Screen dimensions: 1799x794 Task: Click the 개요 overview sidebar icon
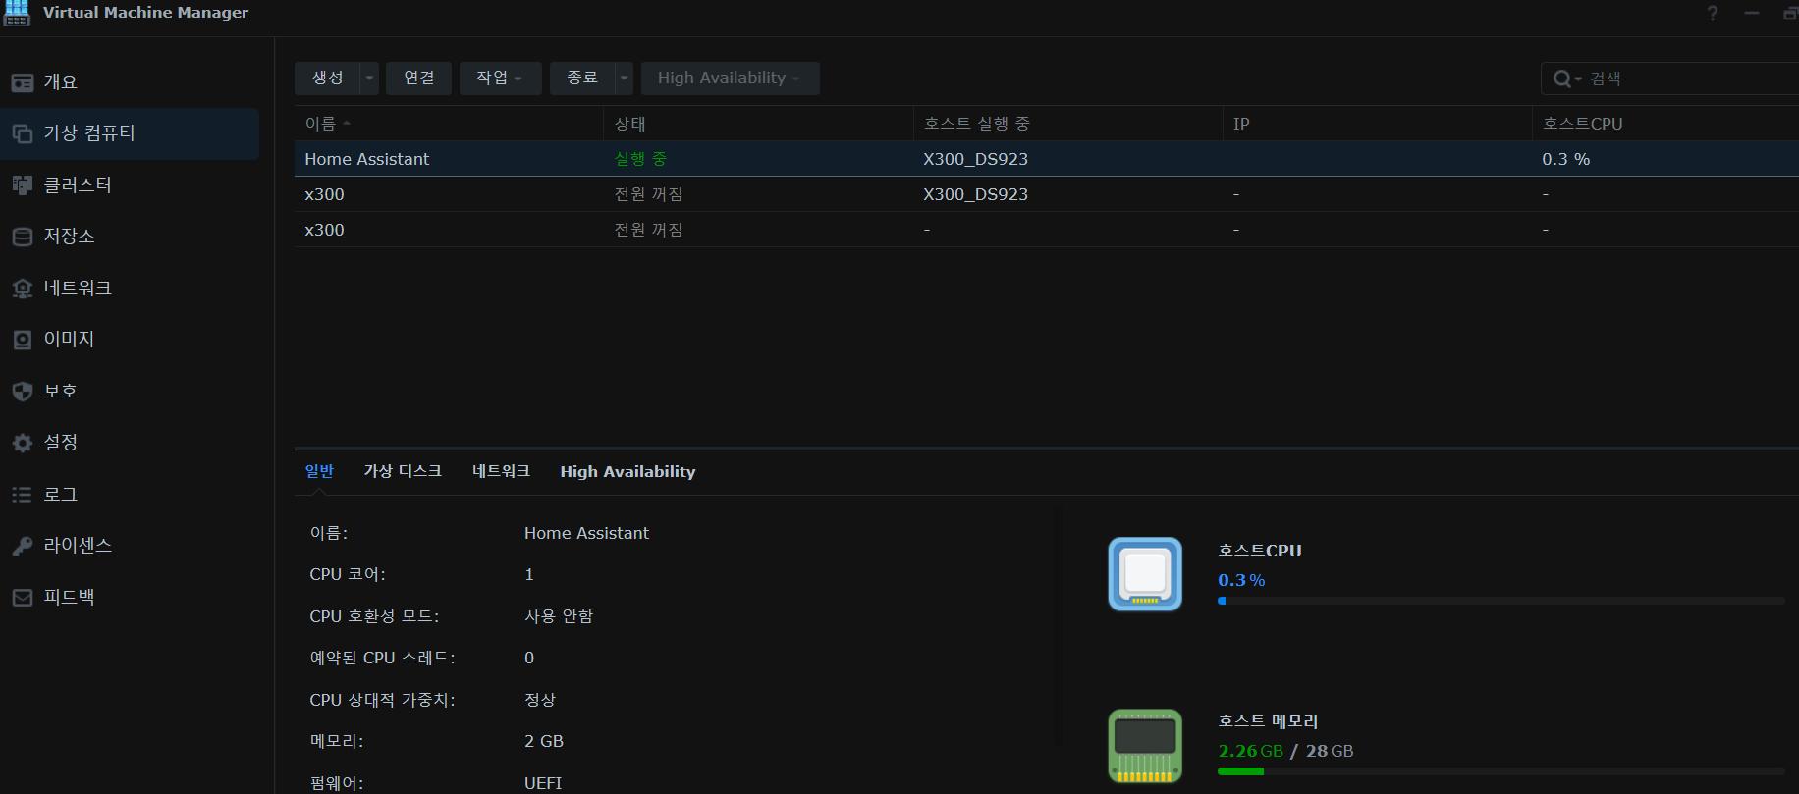click(x=22, y=82)
